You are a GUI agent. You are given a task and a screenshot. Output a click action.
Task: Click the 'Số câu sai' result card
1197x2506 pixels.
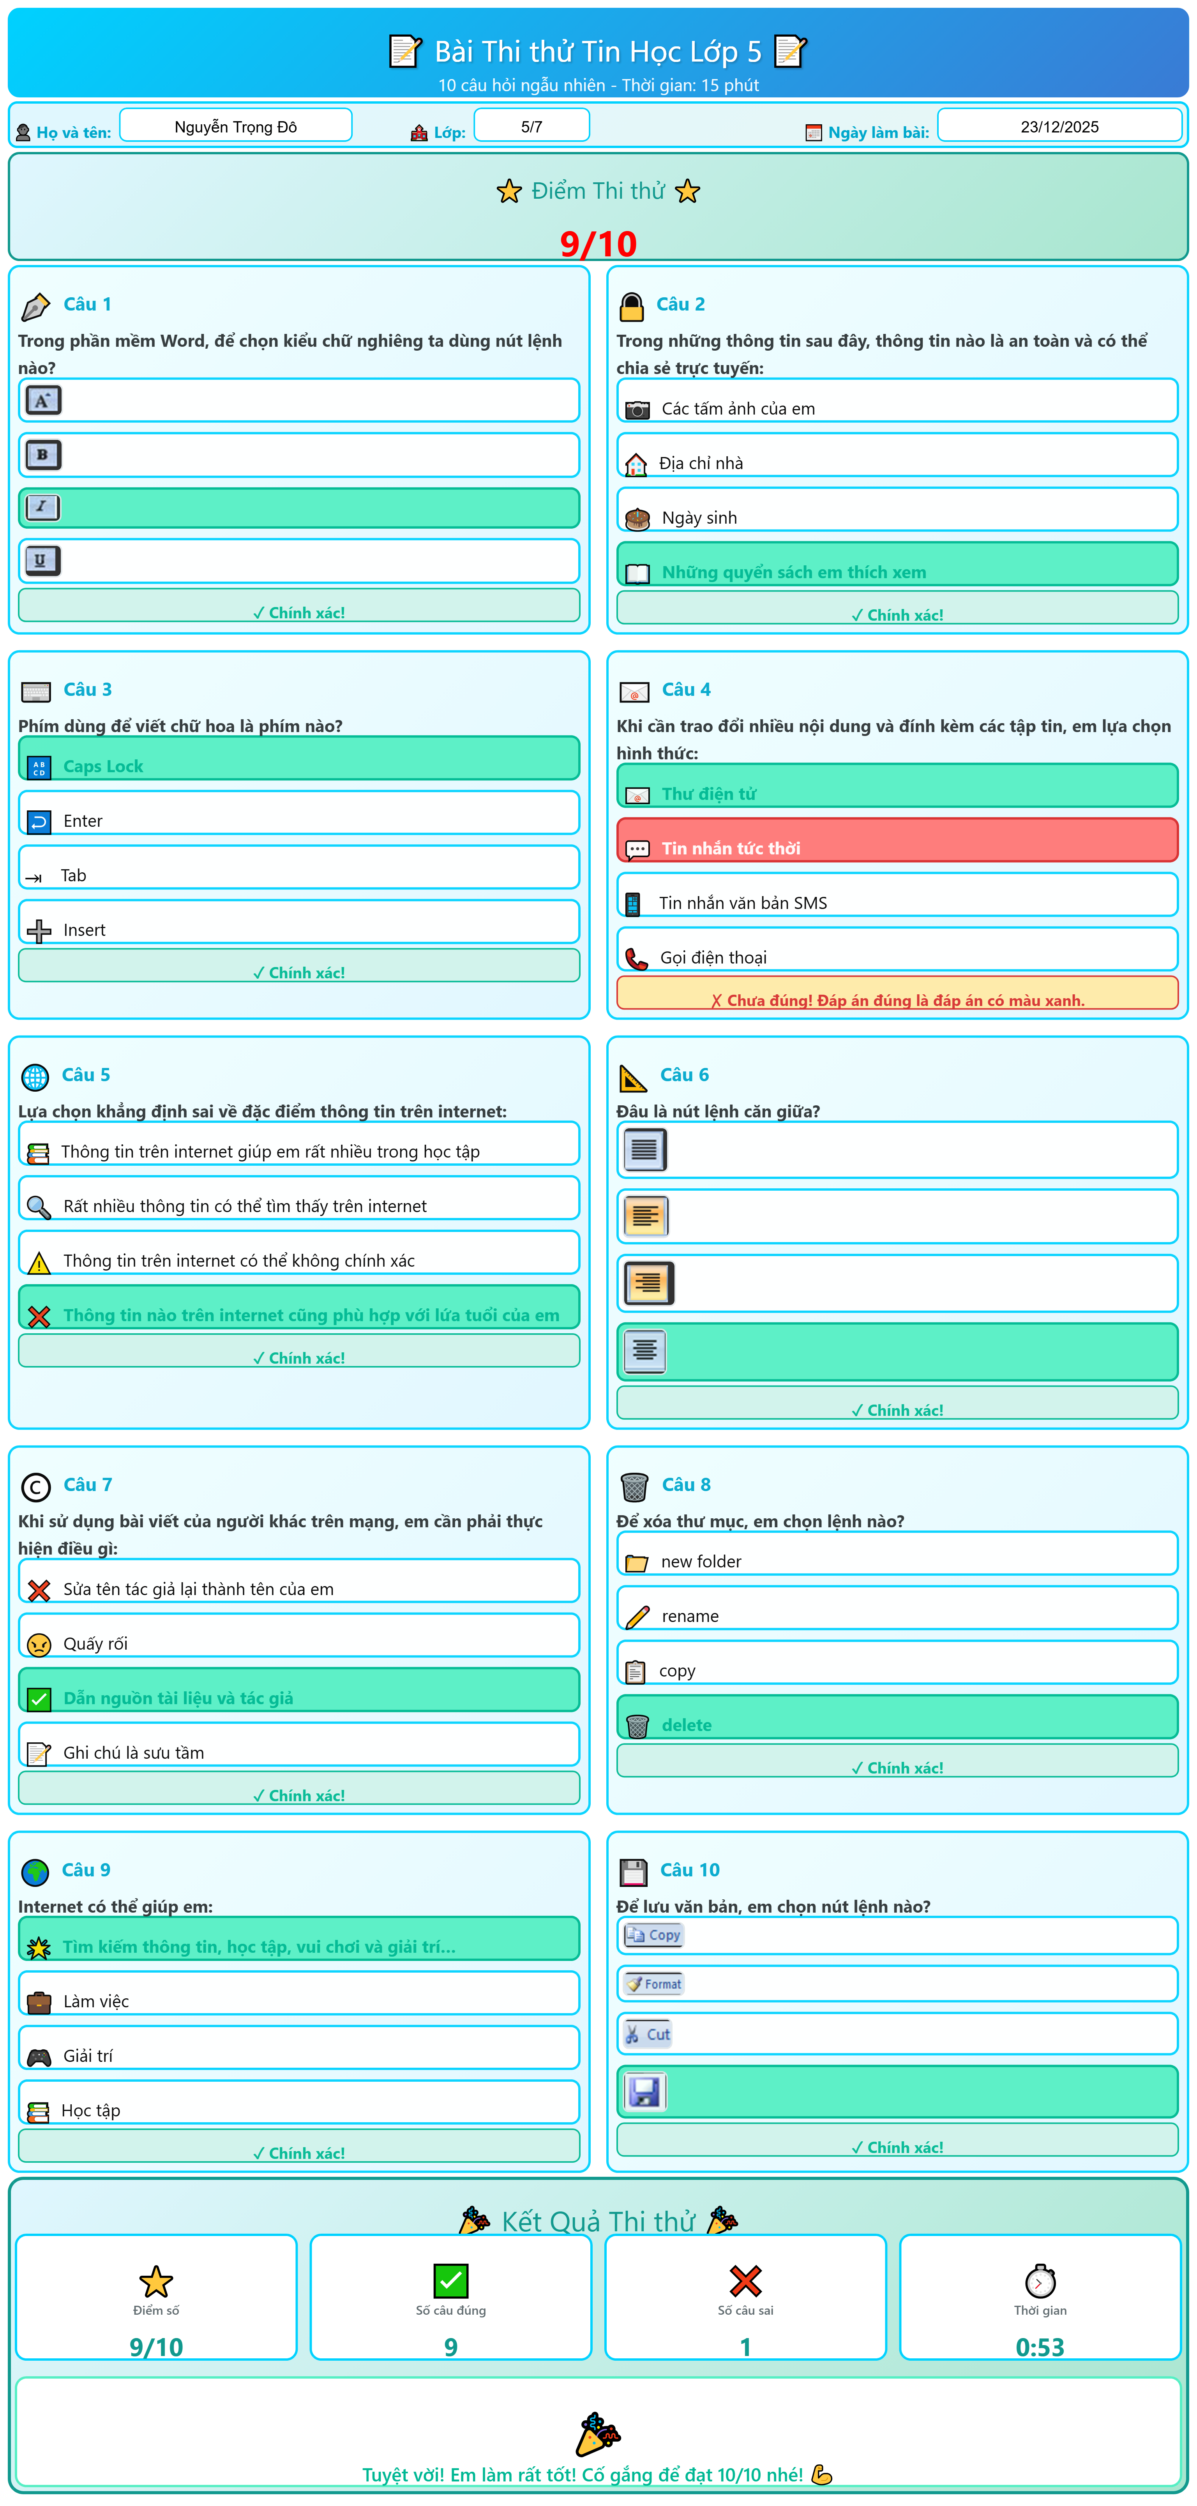(745, 2297)
